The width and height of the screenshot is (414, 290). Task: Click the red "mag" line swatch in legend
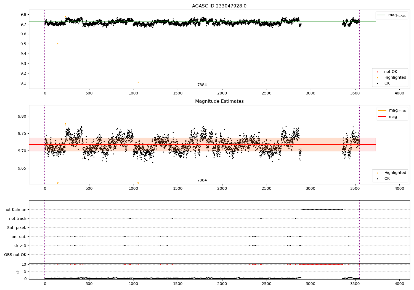(x=382, y=117)
